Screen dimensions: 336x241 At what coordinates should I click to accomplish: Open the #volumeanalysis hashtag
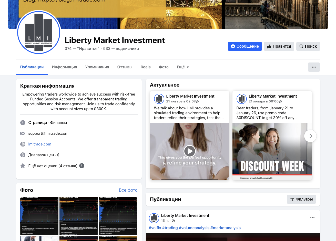coord(194,228)
